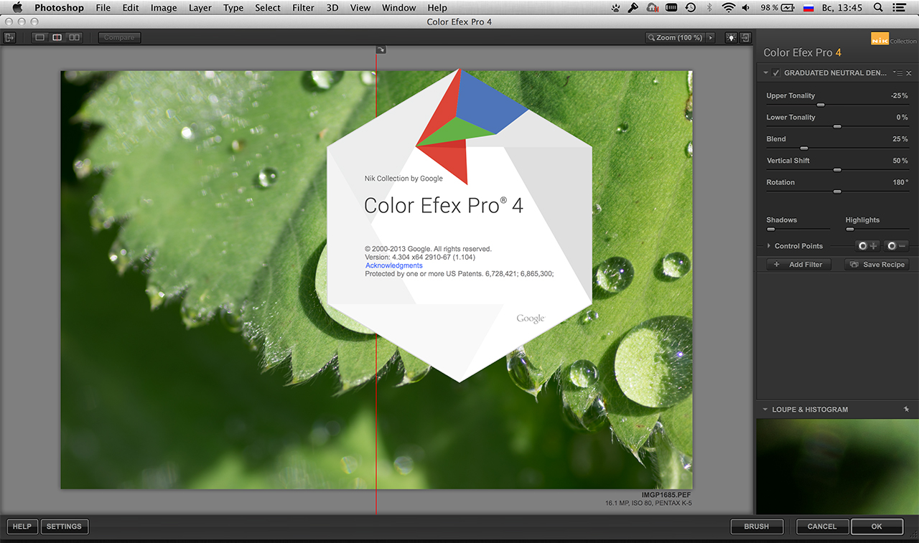
Task: Click the HELP button
Action: coord(22,527)
